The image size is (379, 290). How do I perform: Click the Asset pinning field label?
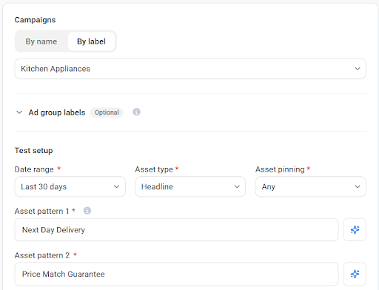280,169
